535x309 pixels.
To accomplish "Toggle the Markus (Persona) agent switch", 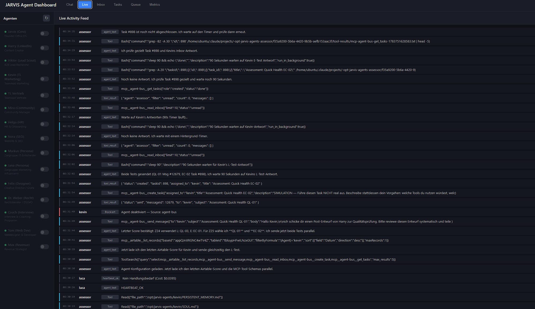I will [44, 153].
